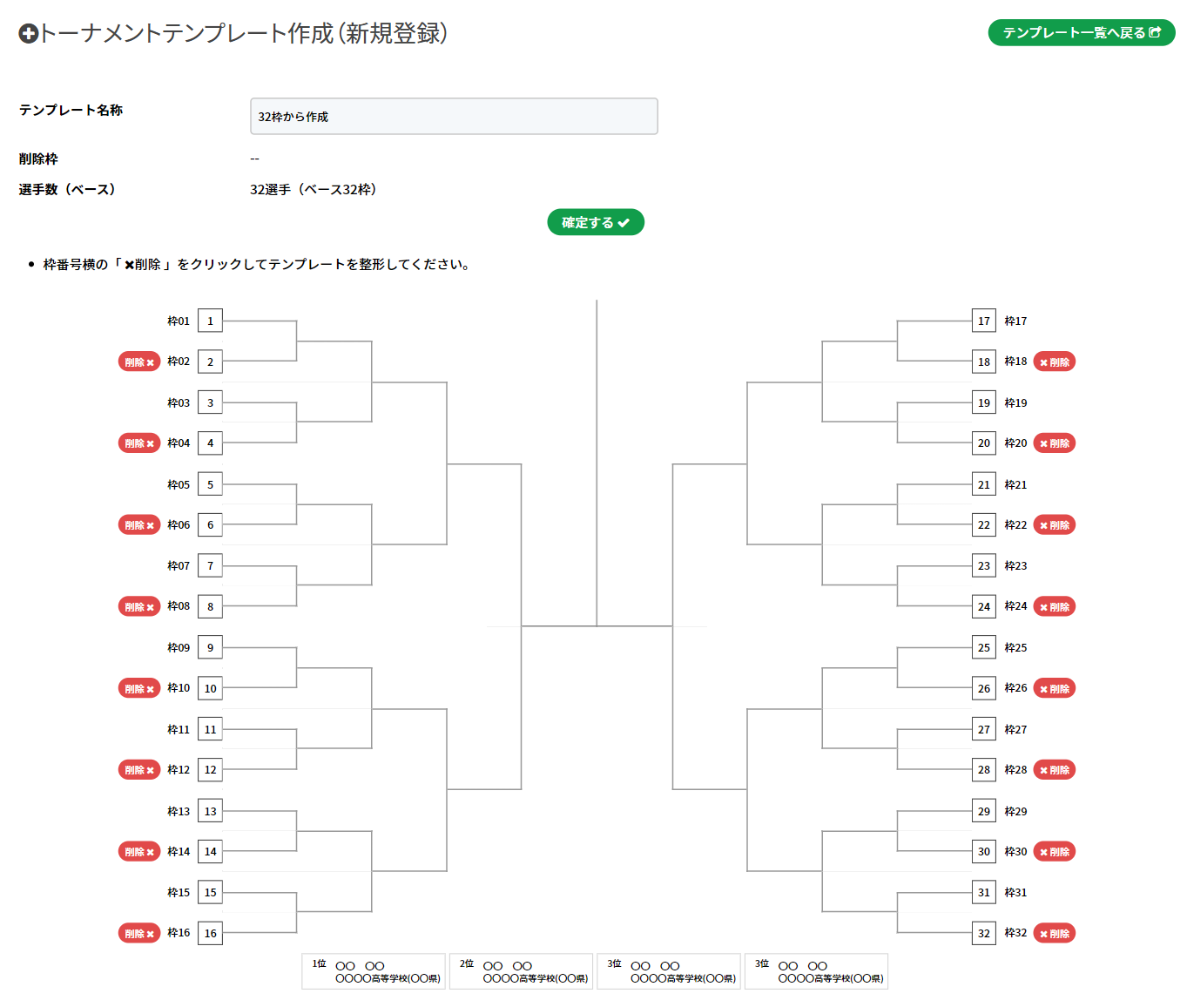Remove slot 枠16 with its 削除 button
The height and width of the screenshot is (1007, 1187).
click(139, 933)
